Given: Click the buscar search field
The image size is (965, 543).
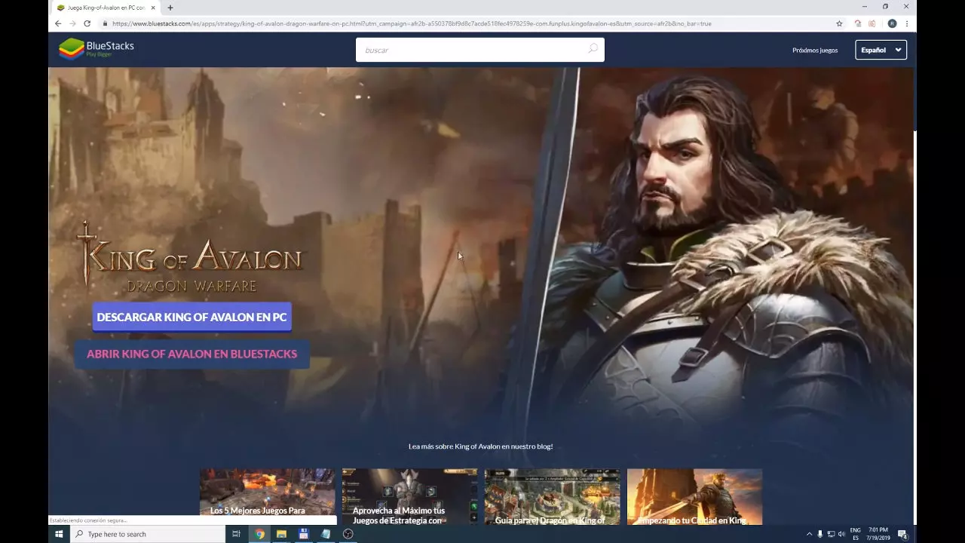Looking at the screenshot, I should 471,50.
